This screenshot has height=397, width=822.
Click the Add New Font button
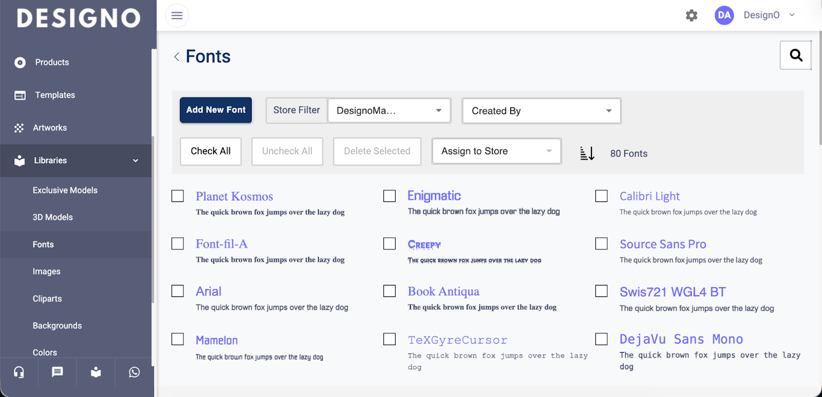[216, 110]
